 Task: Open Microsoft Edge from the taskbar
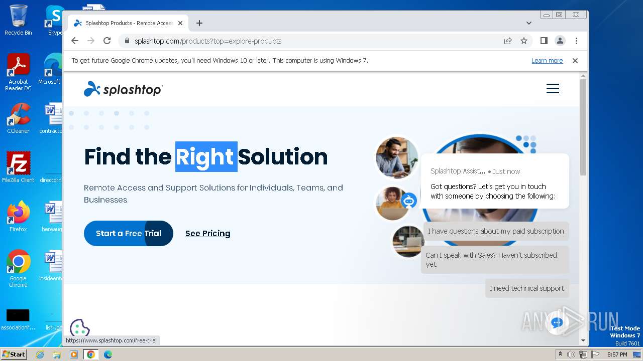pos(108,354)
